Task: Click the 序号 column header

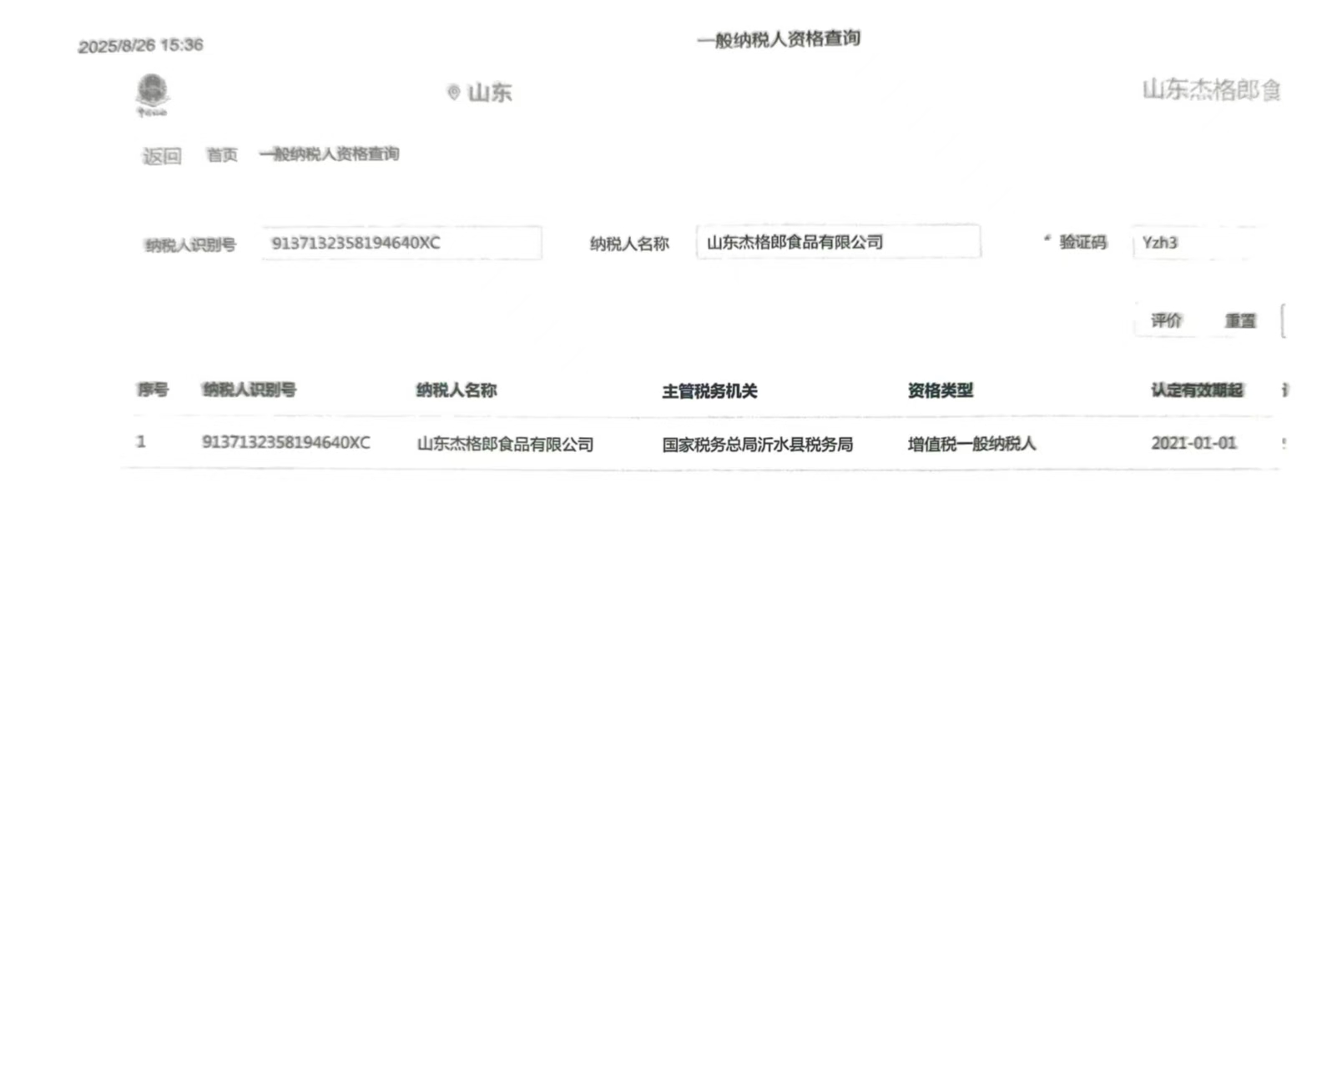Action: pos(153,390)
